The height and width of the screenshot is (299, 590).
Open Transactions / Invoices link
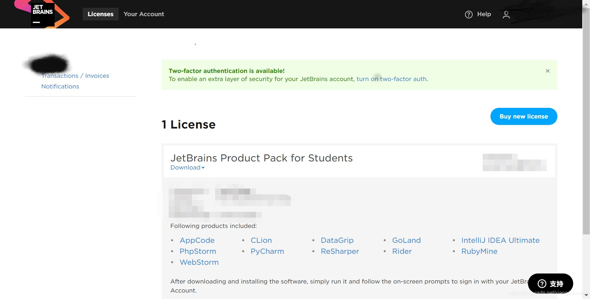(x=75, y=76)
